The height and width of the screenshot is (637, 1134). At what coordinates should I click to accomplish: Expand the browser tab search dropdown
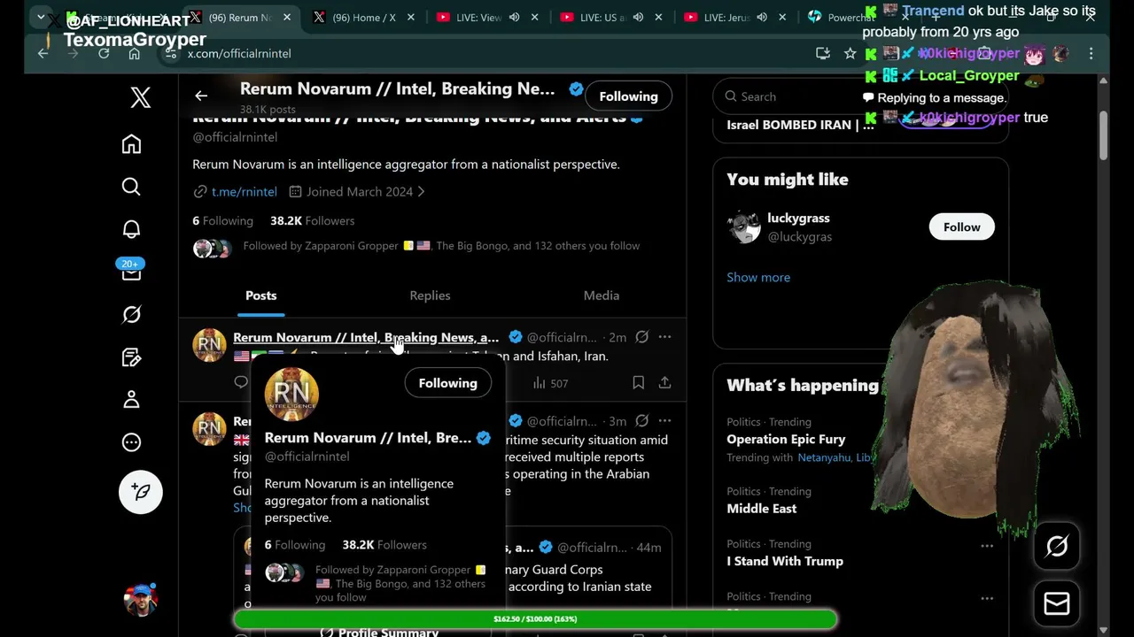(x=41, y=17)
